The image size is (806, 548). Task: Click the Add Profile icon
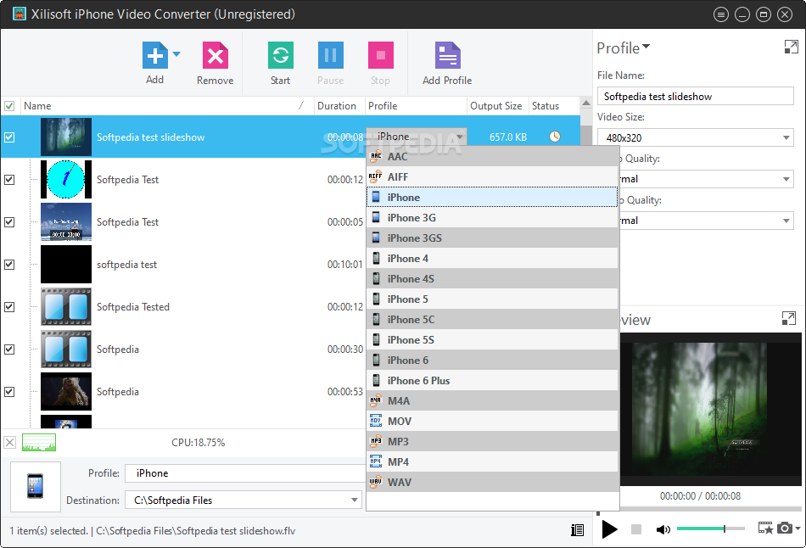point(448,55)
